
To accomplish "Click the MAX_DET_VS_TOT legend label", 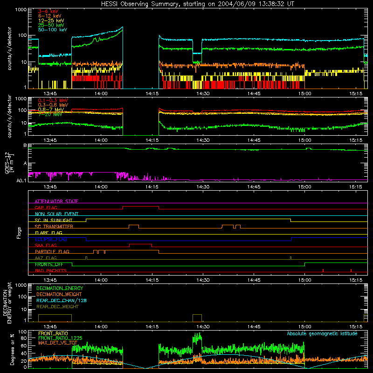I will [x=58, y=343].
